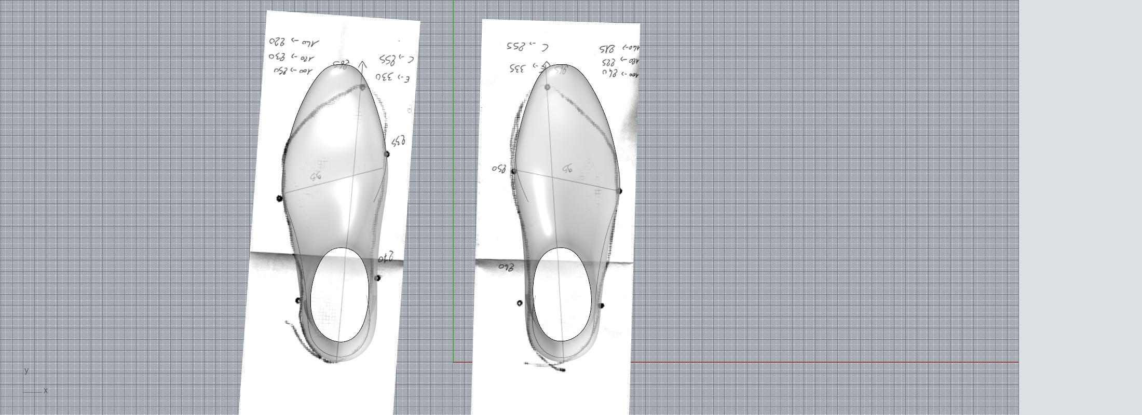Select the red X-axis line
This screenshot has width=1142, height=415.
point(831,362)
